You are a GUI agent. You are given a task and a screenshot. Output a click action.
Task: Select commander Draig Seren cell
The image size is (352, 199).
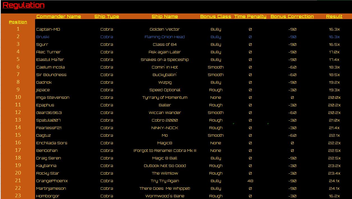[49, 158]
